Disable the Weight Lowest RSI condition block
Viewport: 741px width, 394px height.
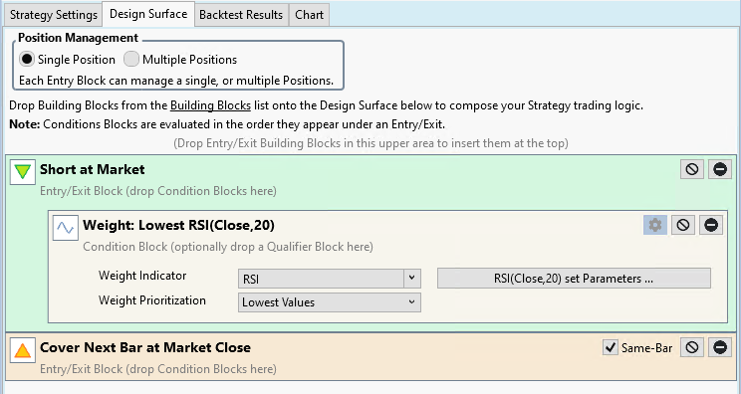683,225
